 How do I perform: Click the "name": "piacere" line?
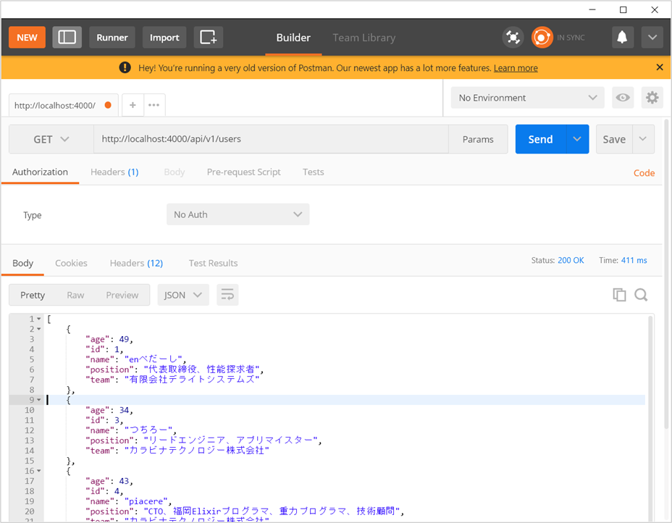point(129,501)
